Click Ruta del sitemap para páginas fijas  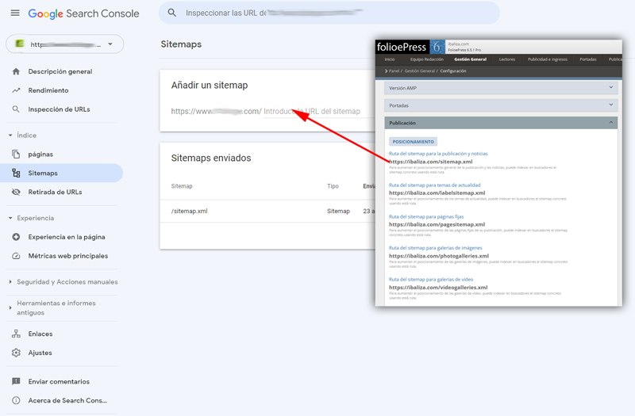[426, 216]
